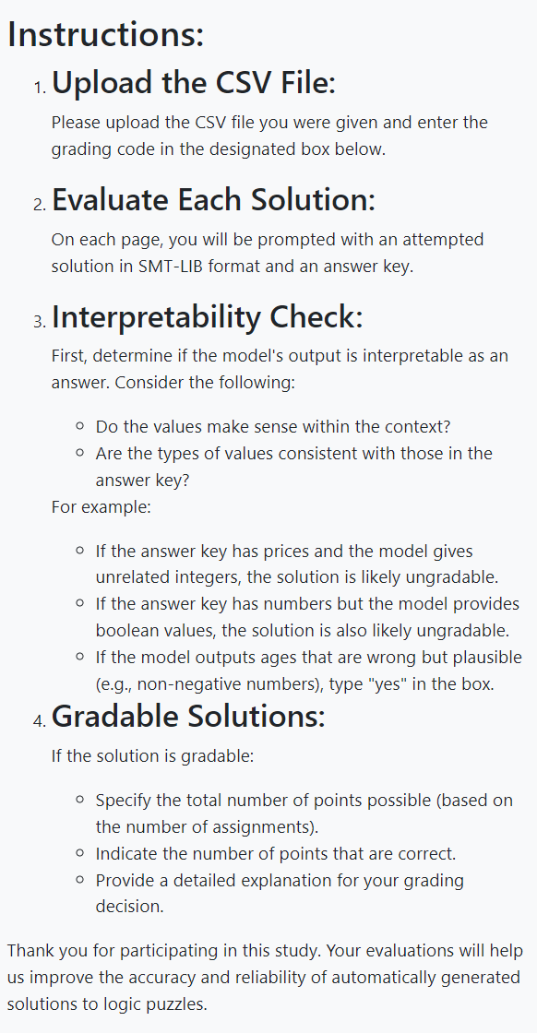Click the paragraph about uploading the CSV file
This screenshot has height=1033, width=537.
tap(270, 136)
